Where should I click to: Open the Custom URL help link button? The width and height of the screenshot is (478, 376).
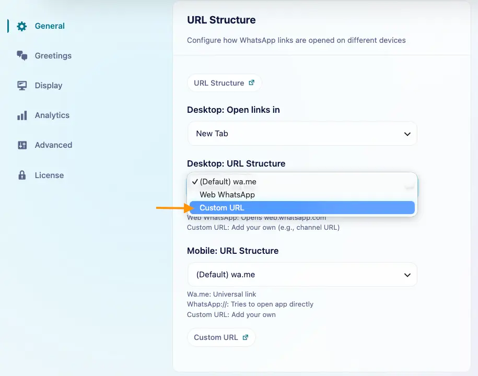click(x=221, y=337)
